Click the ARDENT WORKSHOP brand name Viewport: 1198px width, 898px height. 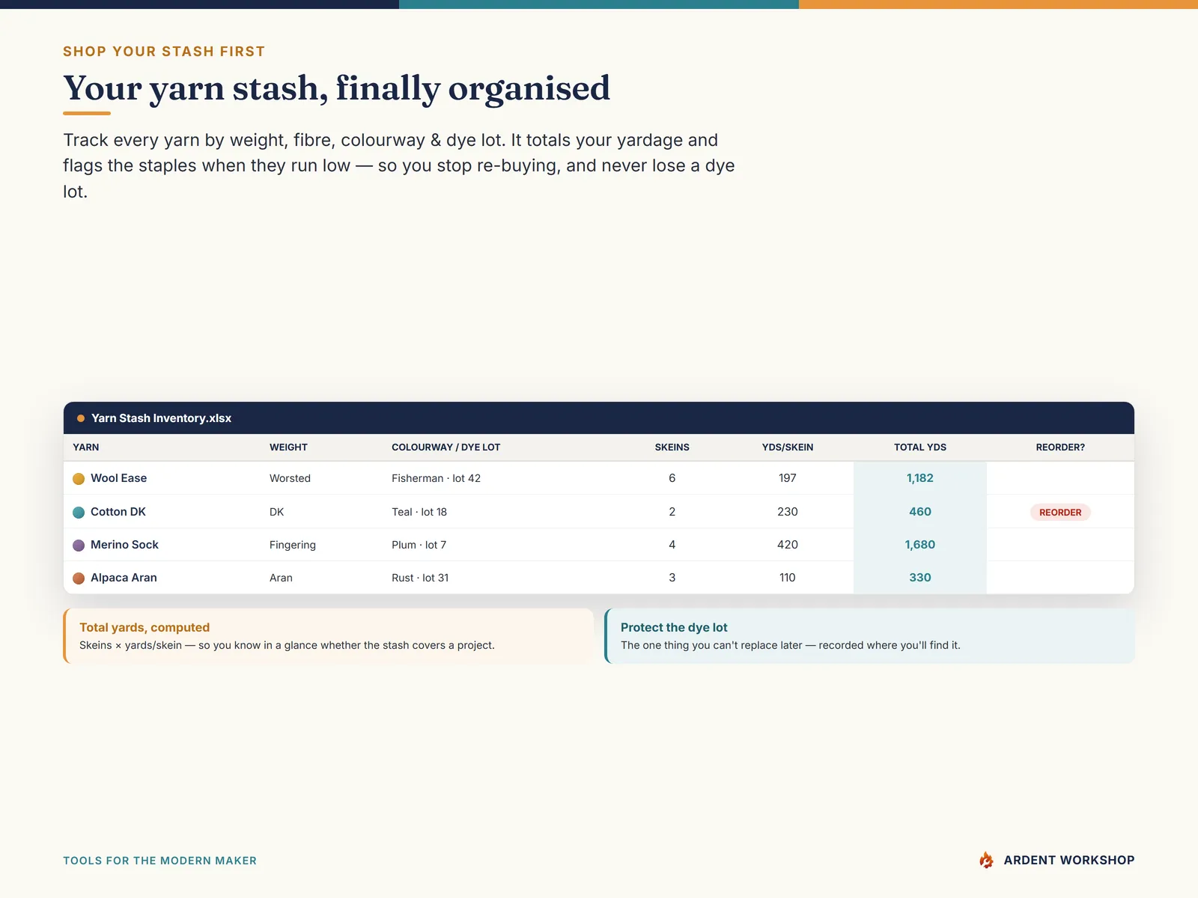click(x=1069, y=861)
